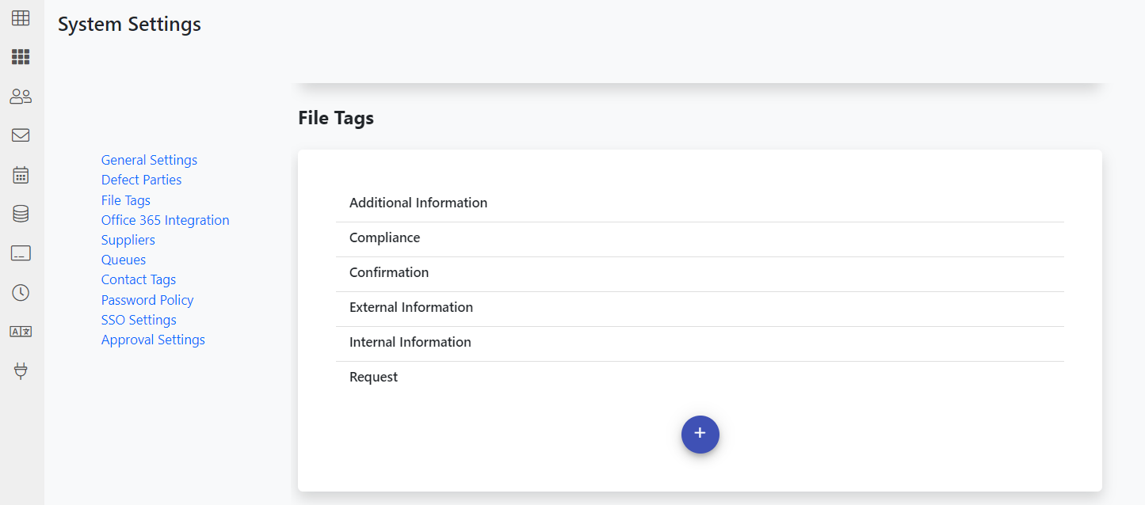Open SSO Settings link
The width and height of the screenshot is (1145, 505).
point(139,320)
